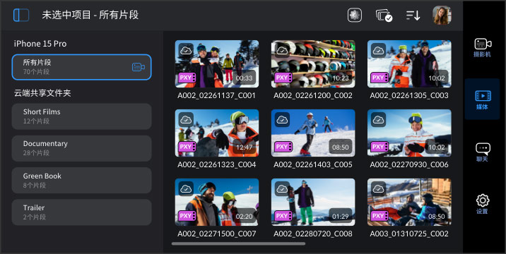Open the Green Book folder
This screenshot has height=254, width=506.
(x=82, y=180)
